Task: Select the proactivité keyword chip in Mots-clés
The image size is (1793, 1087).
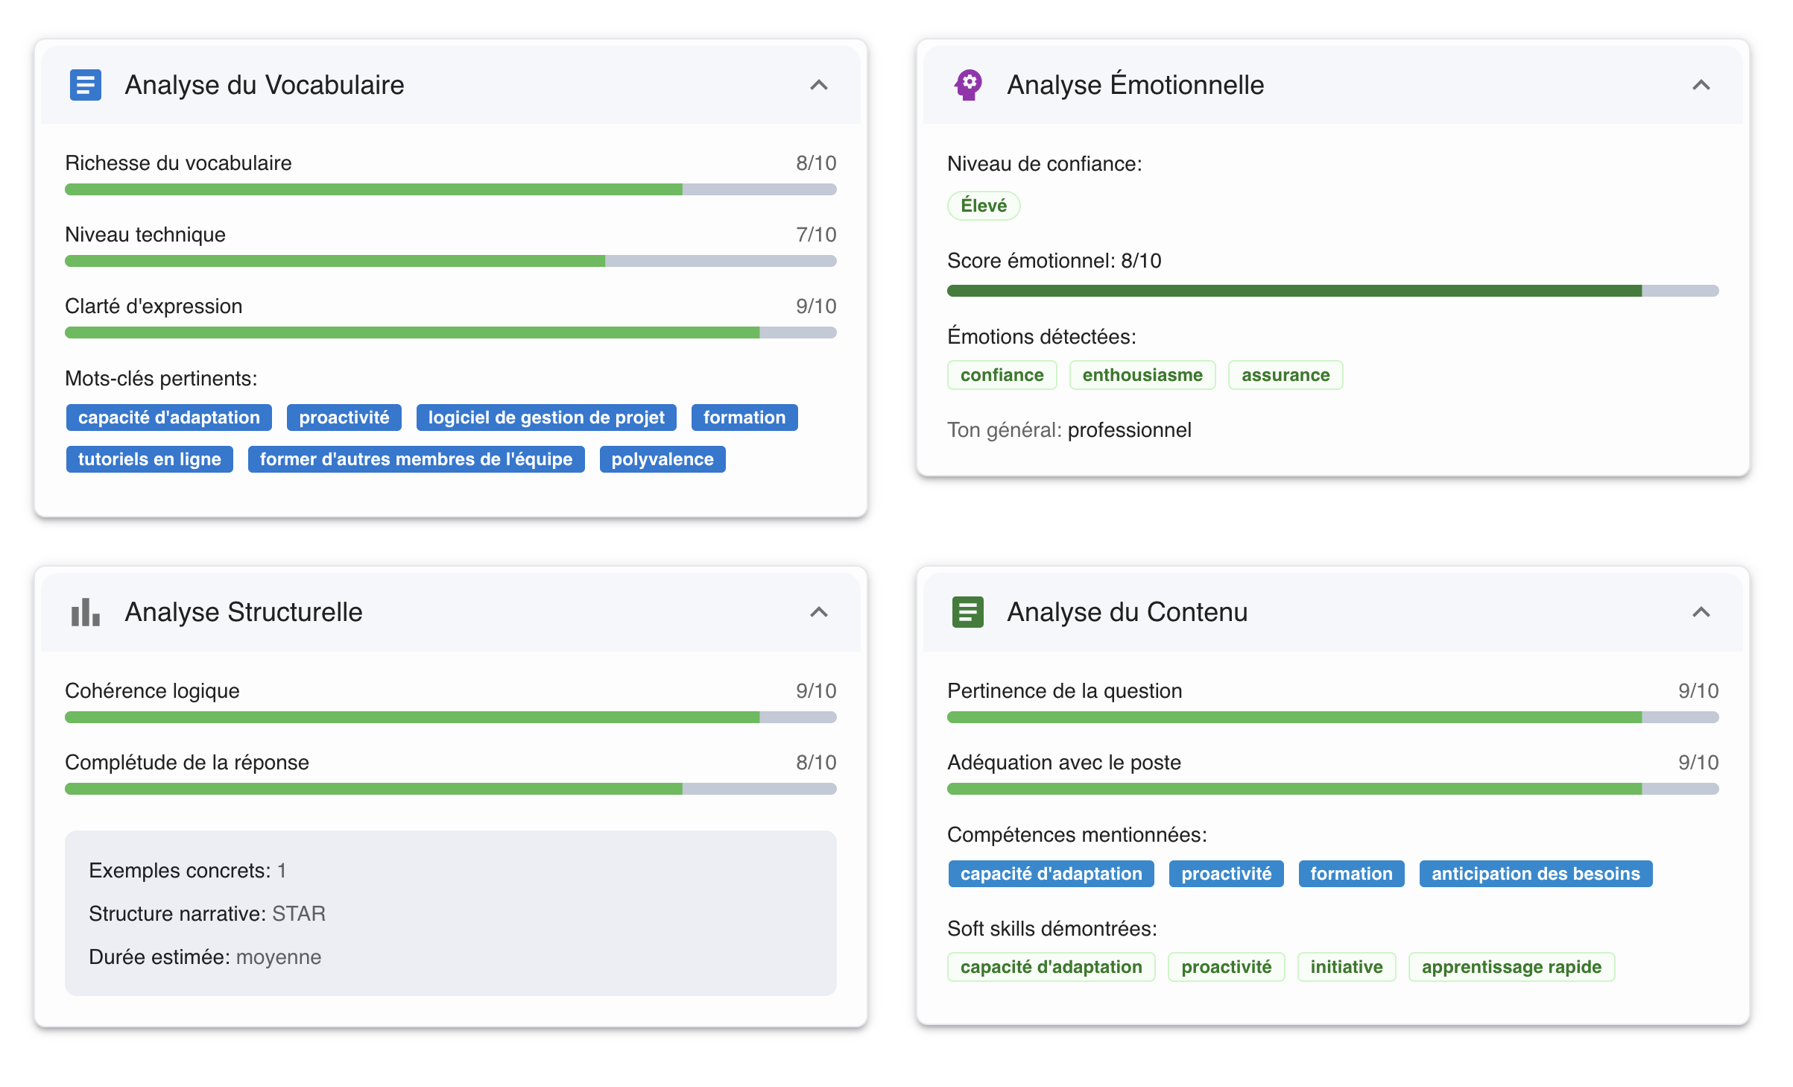Action: [x=344, y=418]
